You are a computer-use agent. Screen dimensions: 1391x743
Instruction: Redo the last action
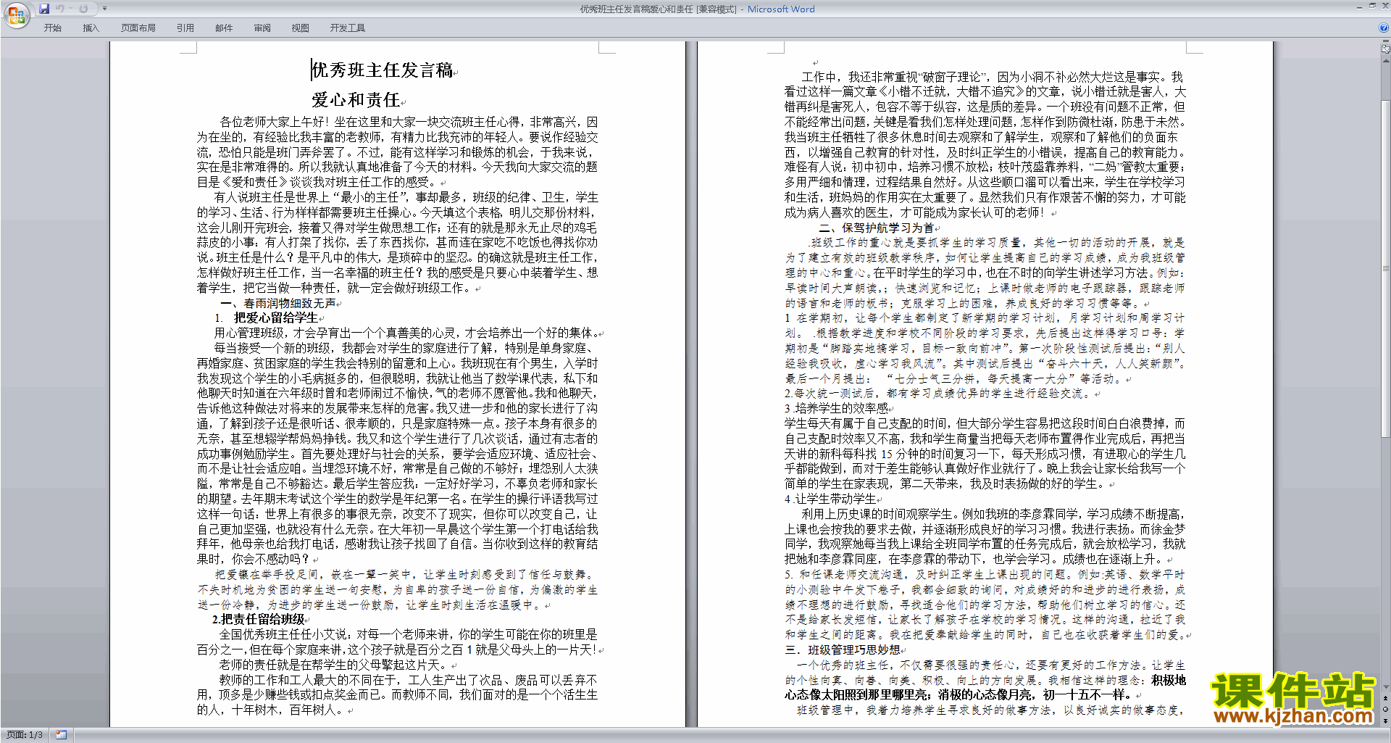pos(83,9)
